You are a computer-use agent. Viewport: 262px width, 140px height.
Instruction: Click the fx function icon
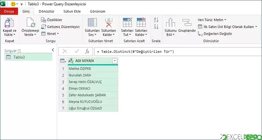87,52
